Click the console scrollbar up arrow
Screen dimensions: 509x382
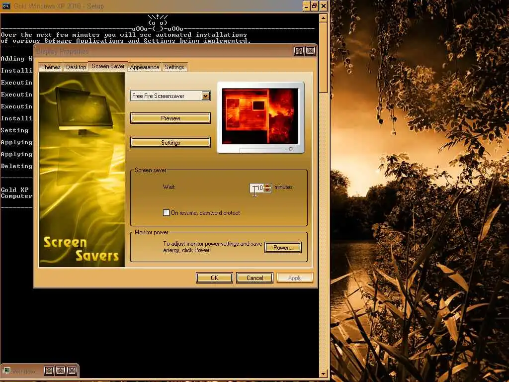(323, 18)
